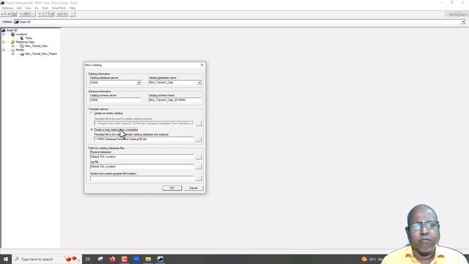Select the Reference Data tree label

(25, 42)
